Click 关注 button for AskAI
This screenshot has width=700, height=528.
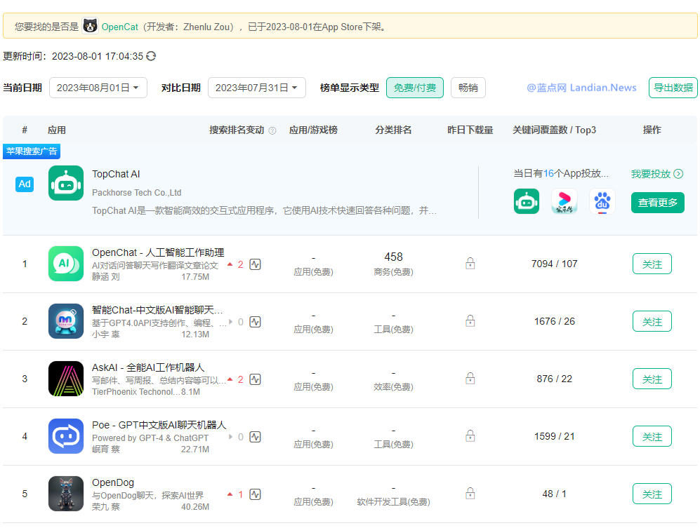click(x=652, y=379)
